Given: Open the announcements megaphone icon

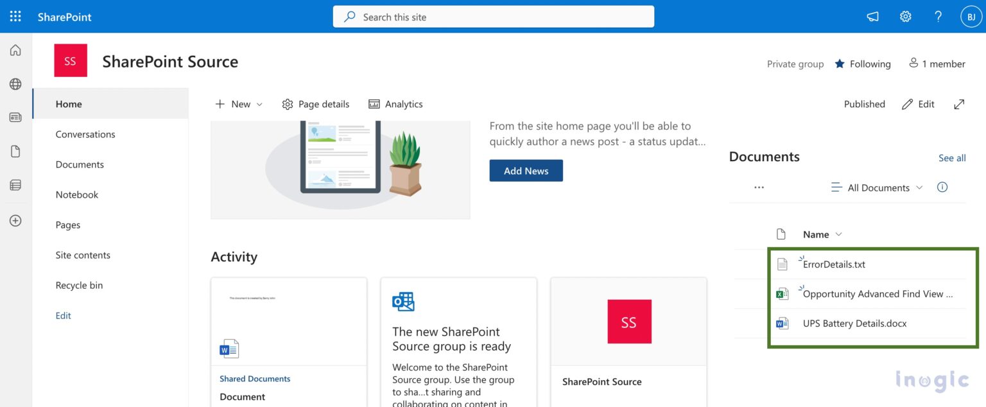Looking at the screenshot, I should (x=872, y=16).
